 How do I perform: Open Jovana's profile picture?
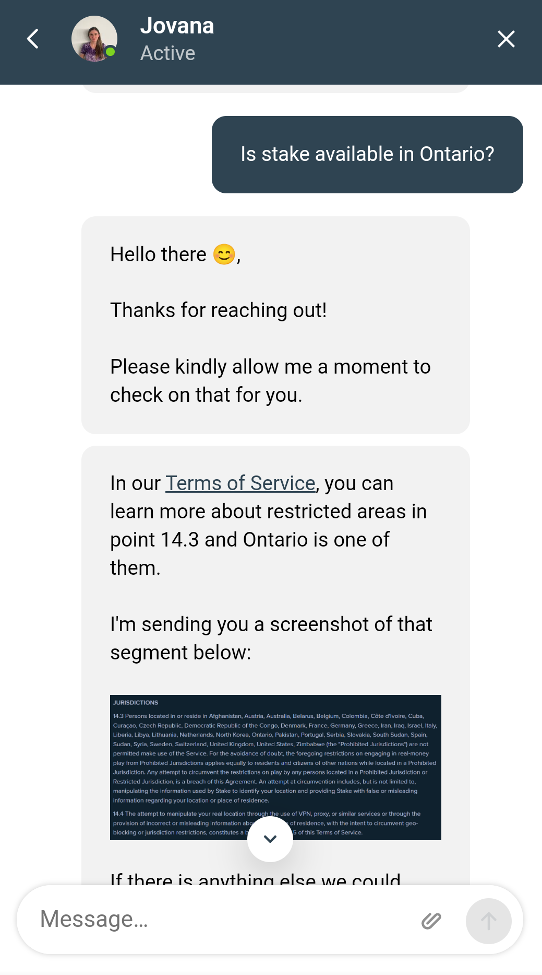[x=94, y=39]
